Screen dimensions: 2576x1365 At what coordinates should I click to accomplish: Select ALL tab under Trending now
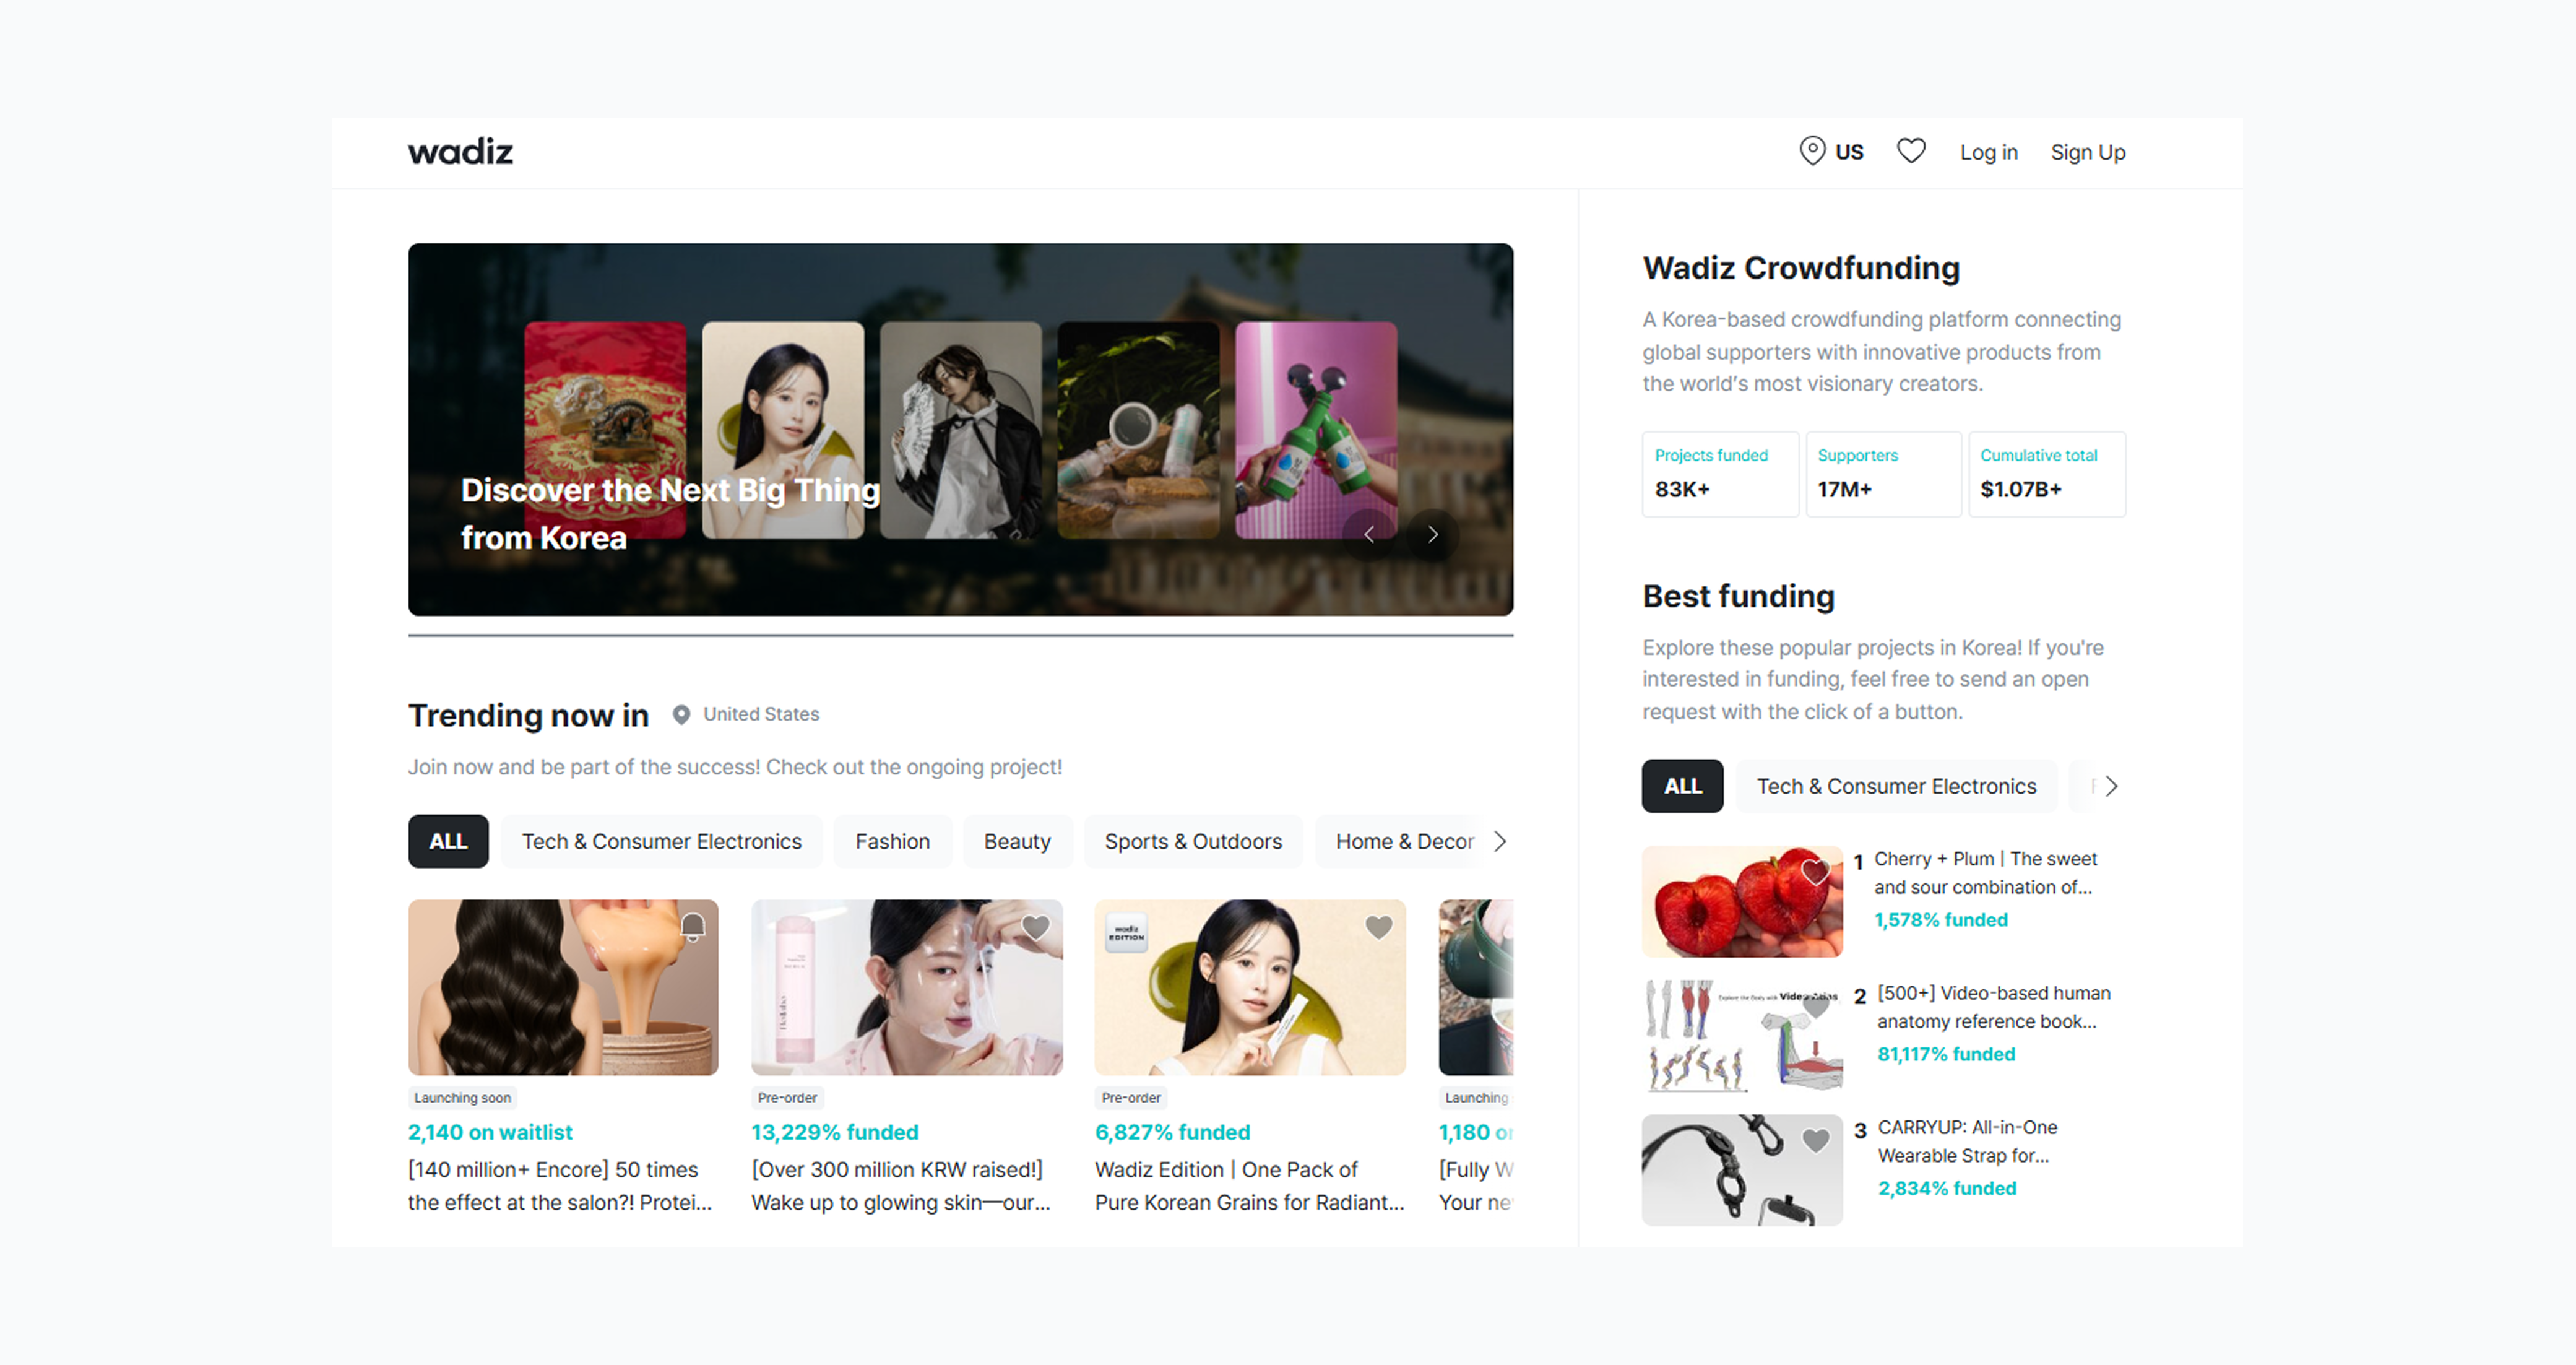[448, 841]
